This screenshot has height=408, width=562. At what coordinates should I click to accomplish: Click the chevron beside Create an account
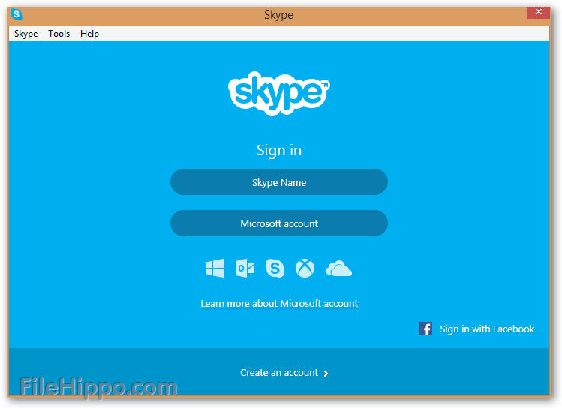pyautogui.click(x=326, y=373)
